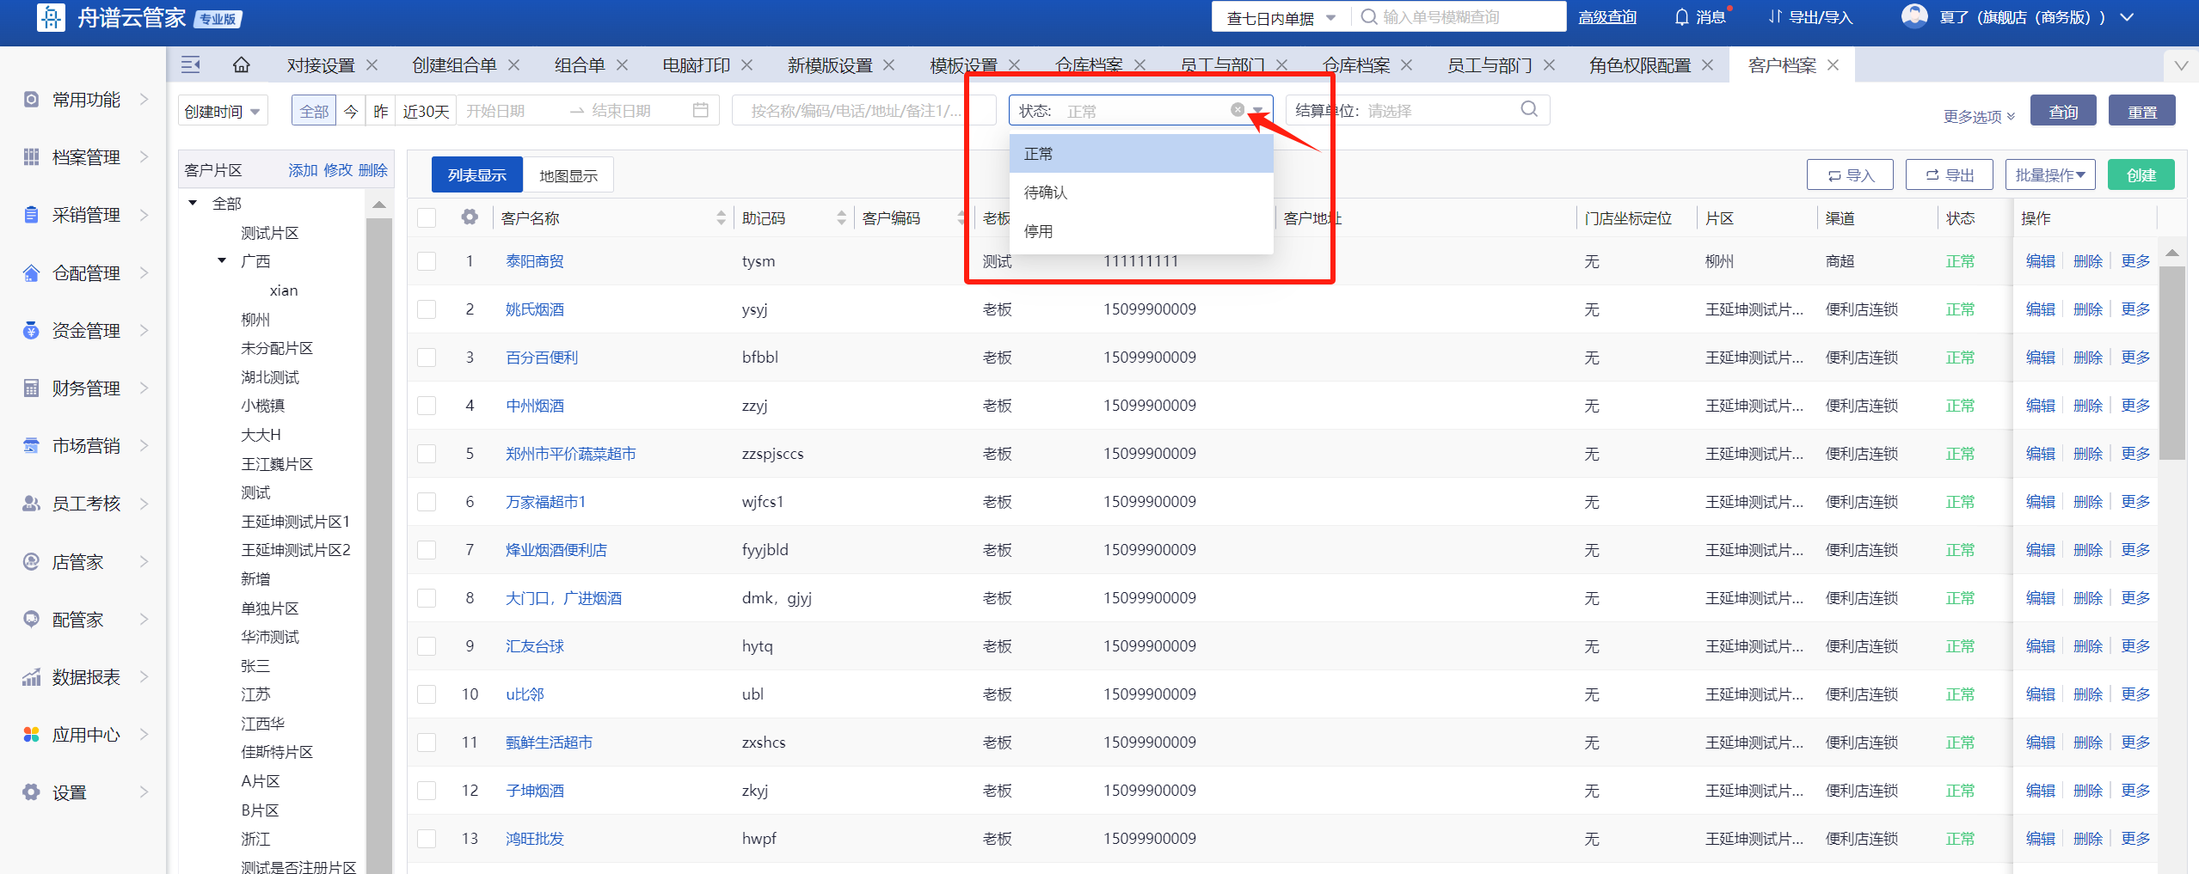Click the calendar icon in date range

tap(701, 110)
